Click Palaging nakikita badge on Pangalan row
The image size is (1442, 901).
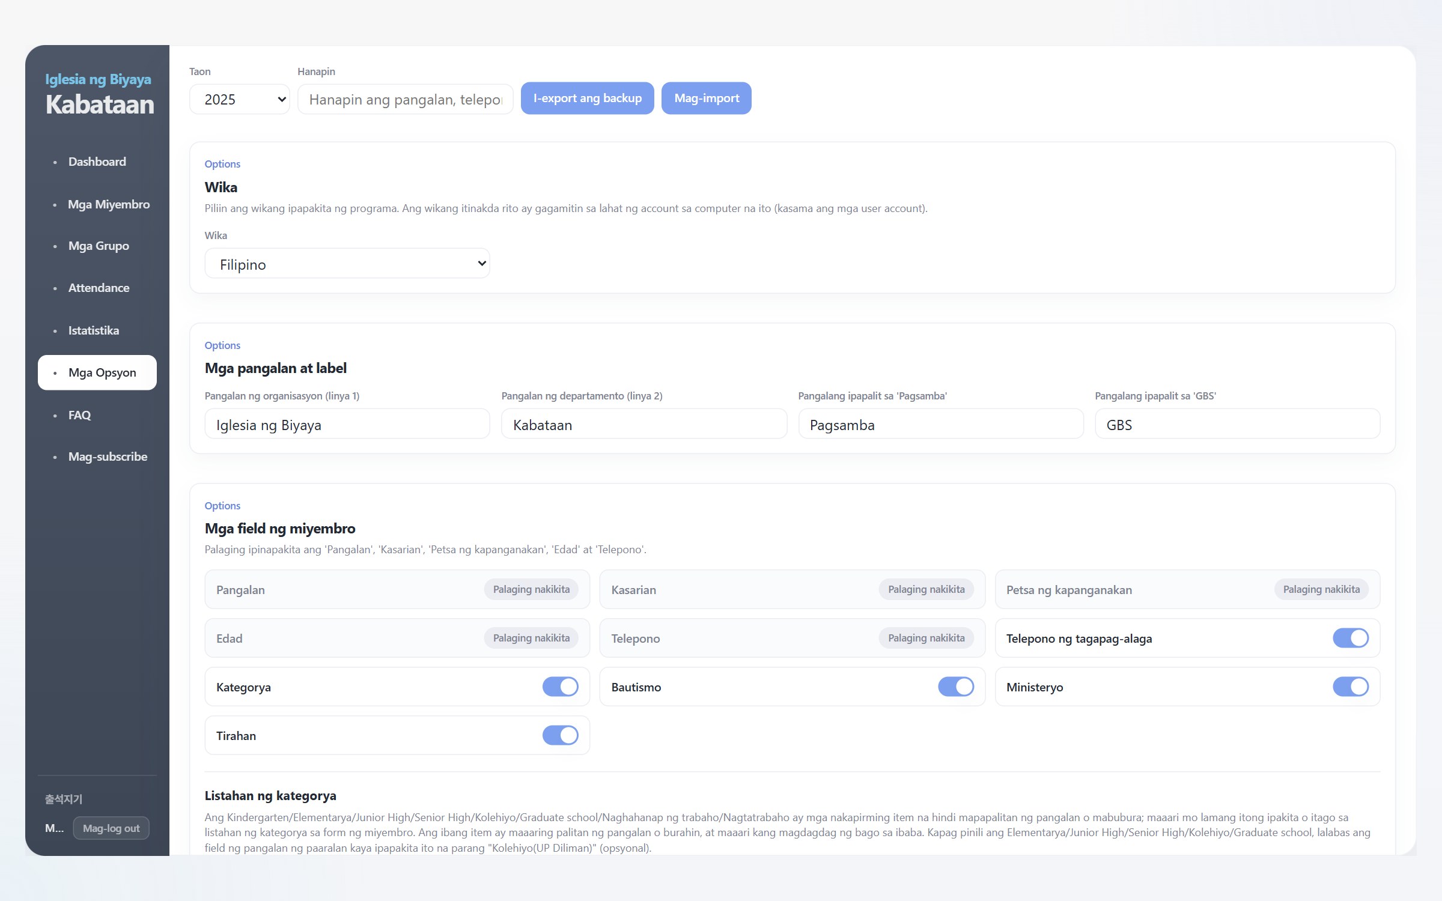(531, 589)
